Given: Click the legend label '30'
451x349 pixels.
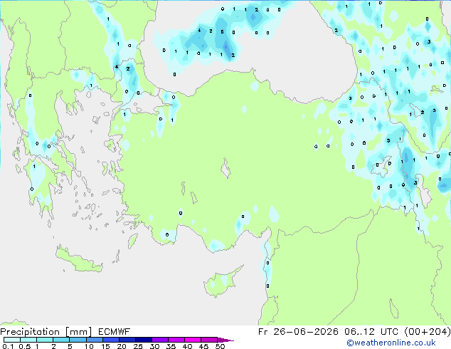Looking at the screenshot, I should pyautogui.click(x=154, y=346).
